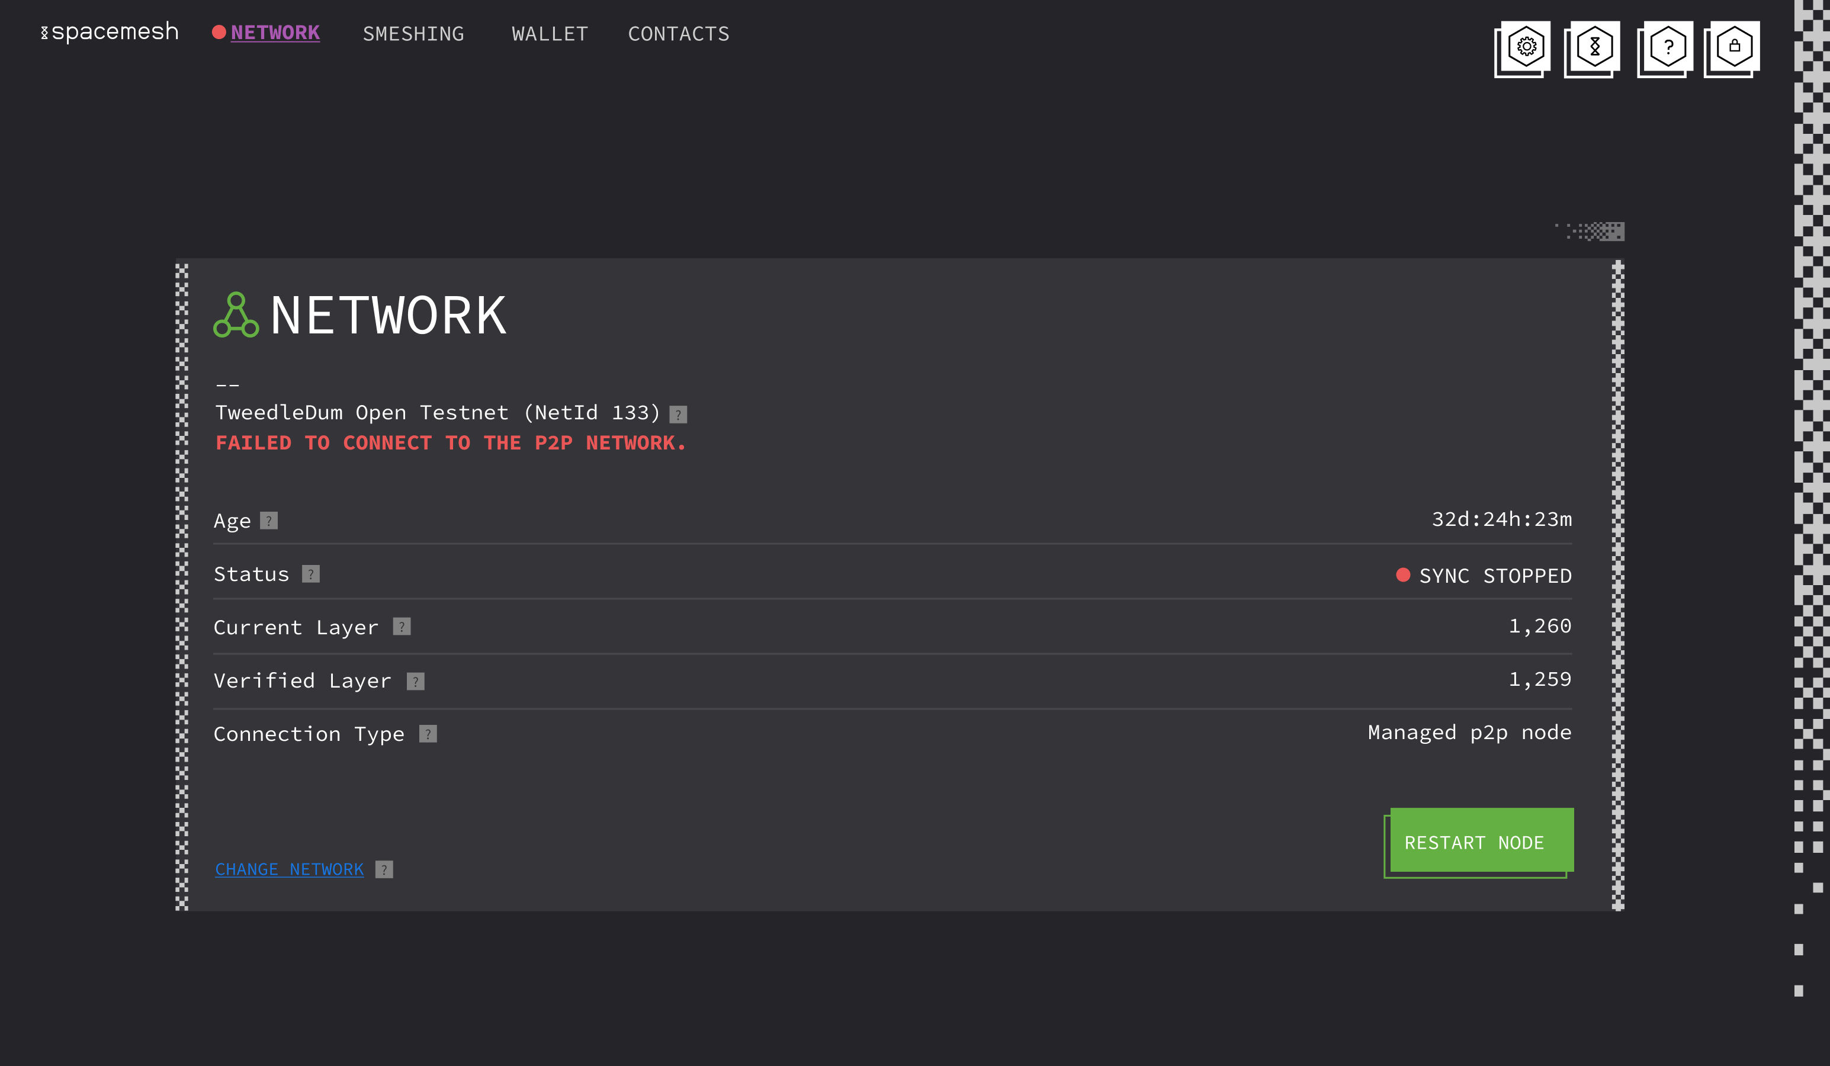Select the NETWORK navigation item
The image size is (1830, 1066).
click(275, 32)
